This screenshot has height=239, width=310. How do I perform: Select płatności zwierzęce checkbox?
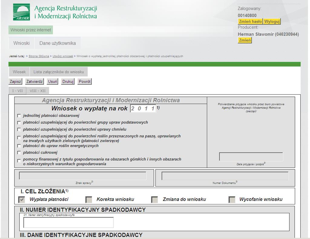(19, 138)
